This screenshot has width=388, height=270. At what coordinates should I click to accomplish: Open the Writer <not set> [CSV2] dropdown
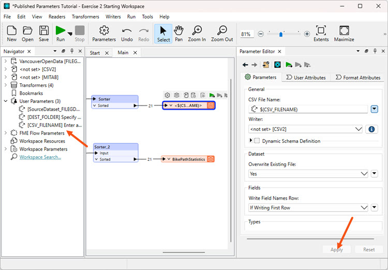tap(305, 129)
